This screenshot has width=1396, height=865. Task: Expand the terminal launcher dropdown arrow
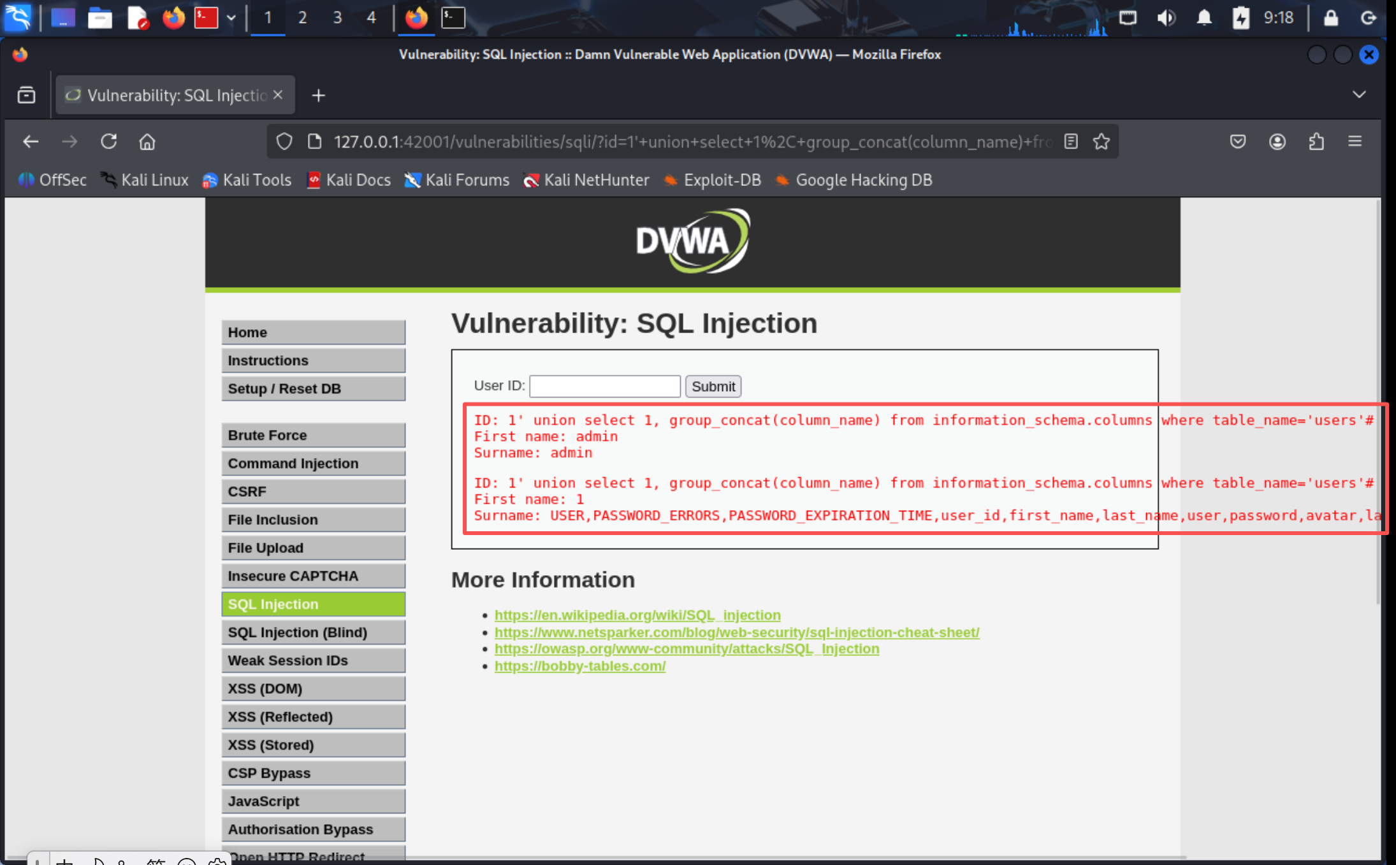[x=231, y=18]
